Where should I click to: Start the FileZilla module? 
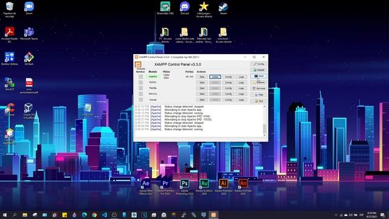coord(202,88)
